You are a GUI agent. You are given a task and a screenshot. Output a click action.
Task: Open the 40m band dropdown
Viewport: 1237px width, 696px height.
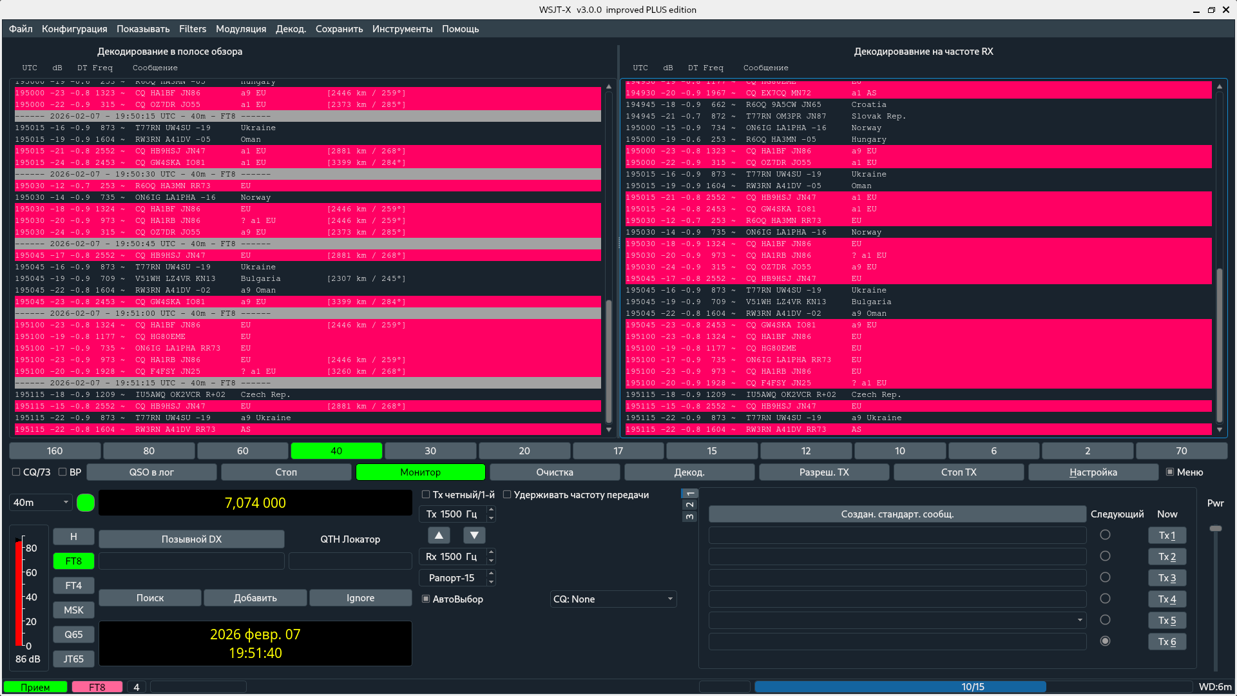point(41,503)
